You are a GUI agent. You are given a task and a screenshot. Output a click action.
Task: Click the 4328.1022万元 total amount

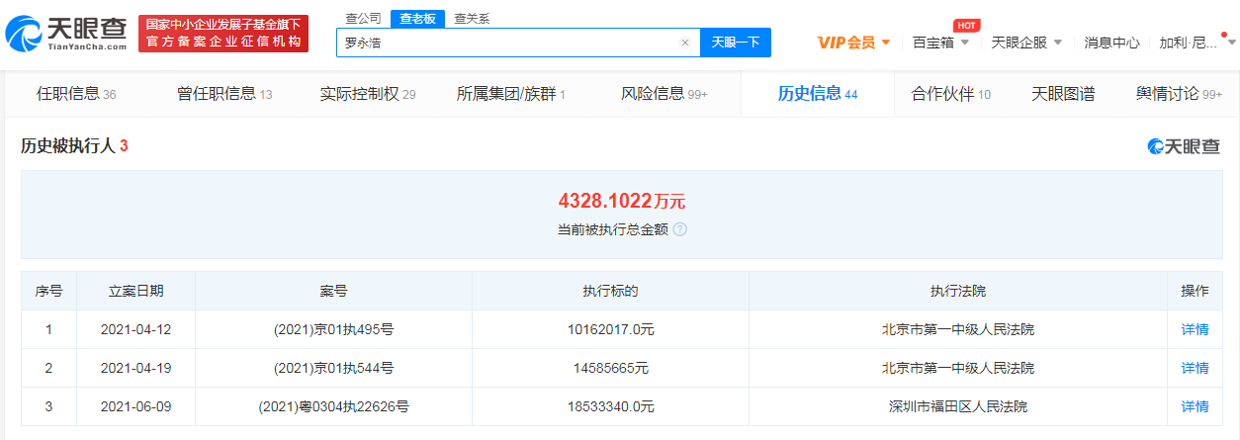click(x=621, y=201)
